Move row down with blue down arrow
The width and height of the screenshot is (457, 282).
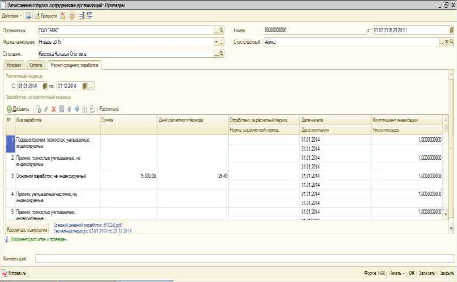(x=77, y=109)
